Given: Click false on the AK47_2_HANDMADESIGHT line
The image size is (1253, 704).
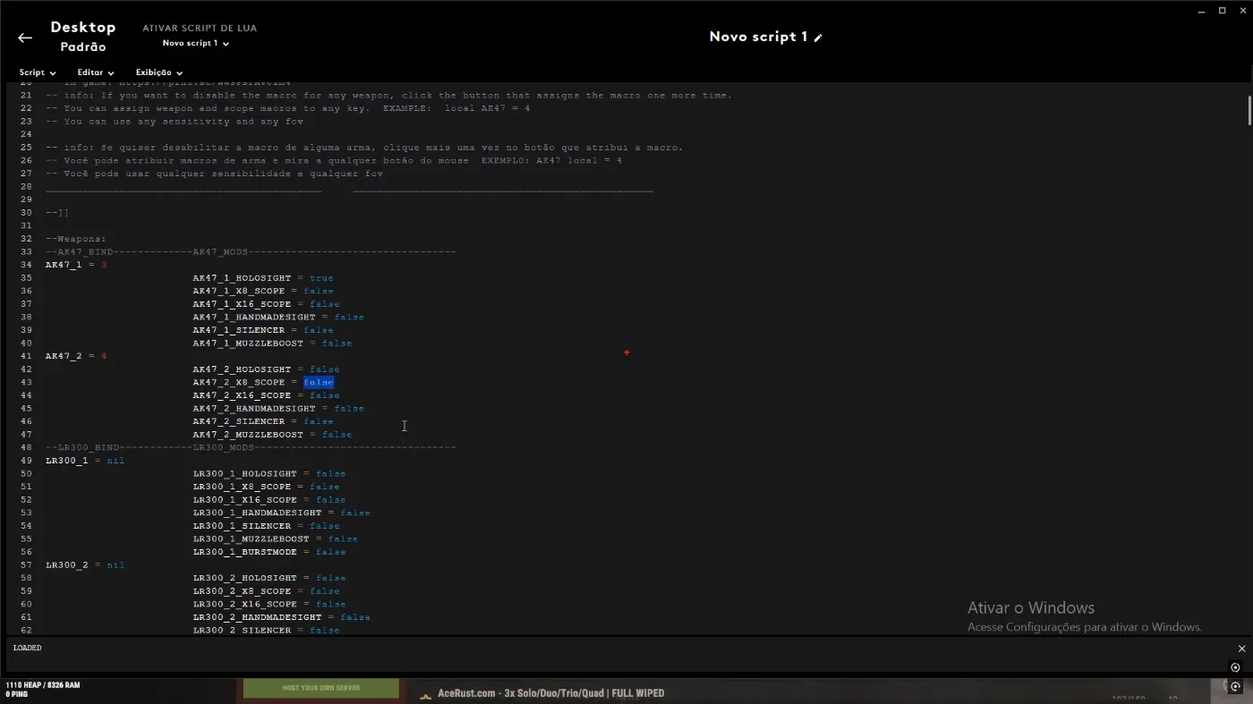Looking at the screenshot, I should tap(349, 409).
